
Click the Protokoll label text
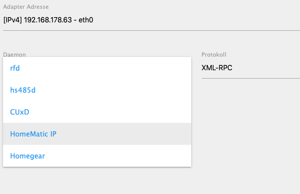pyautogui.click(x=214, y=54)
